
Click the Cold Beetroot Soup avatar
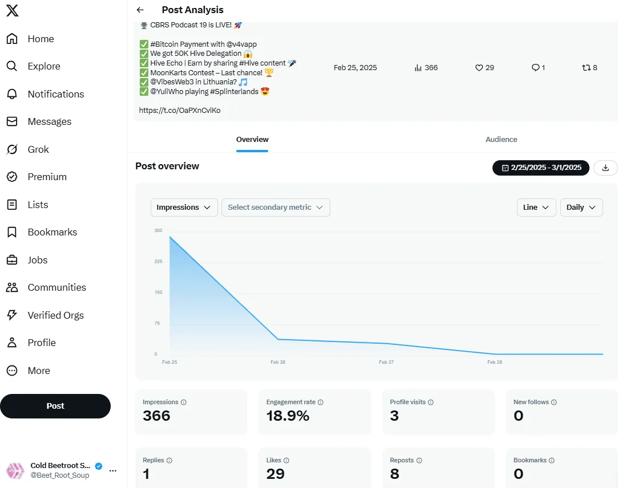[x=15, y=470]
